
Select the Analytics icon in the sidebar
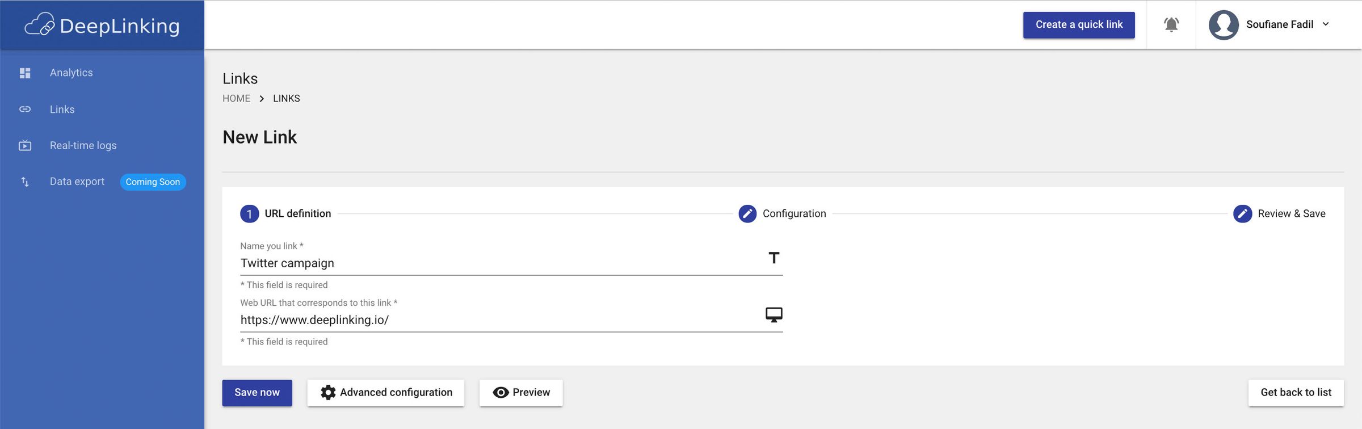(x=25, y=73)
